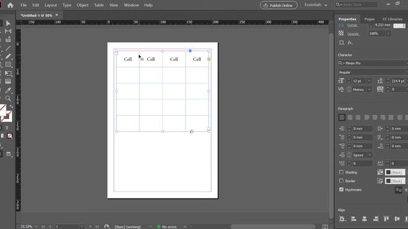Screen dimensions: 408x229
Task: Select the Zoom magnifier tool
Action: [x=8, y=99]
